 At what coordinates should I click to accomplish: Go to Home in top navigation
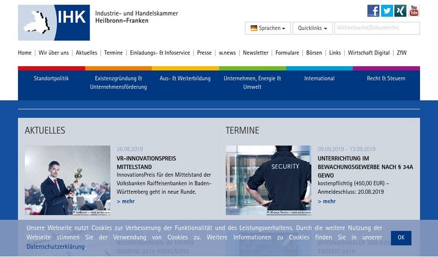coord(25,52)
